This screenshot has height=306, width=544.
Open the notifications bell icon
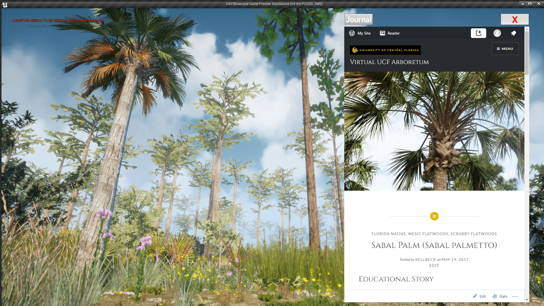(x=514, y=33)
